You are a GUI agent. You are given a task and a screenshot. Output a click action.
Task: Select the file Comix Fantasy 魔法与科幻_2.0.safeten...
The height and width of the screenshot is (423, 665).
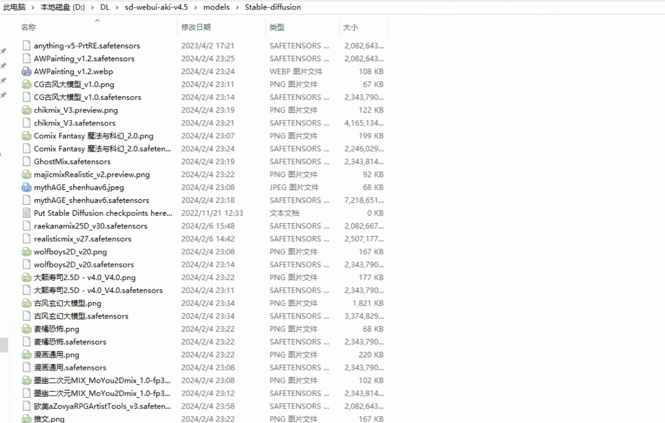coord(102,149)
